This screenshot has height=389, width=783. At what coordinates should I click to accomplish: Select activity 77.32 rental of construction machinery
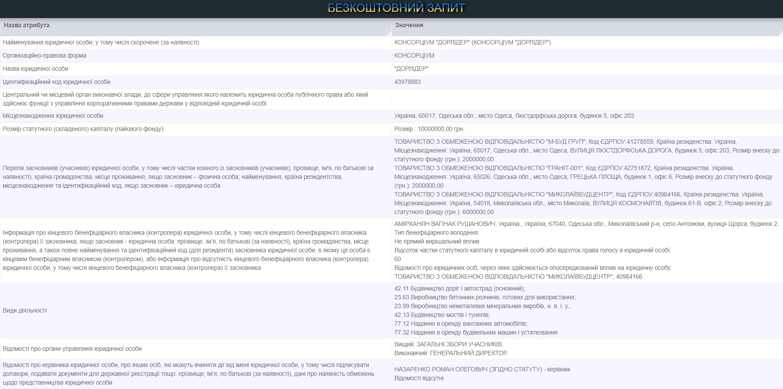(476, 333)
